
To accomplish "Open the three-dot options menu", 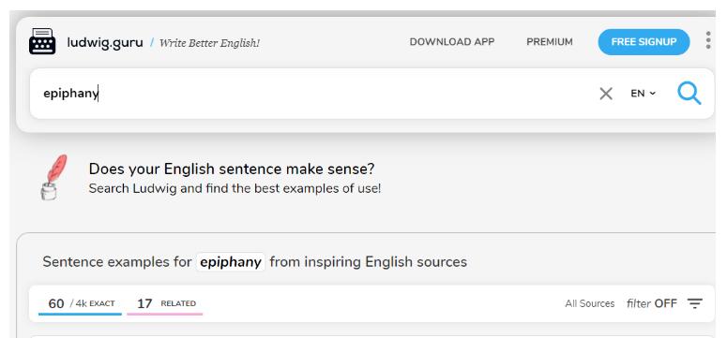I will tap(708, 41).
